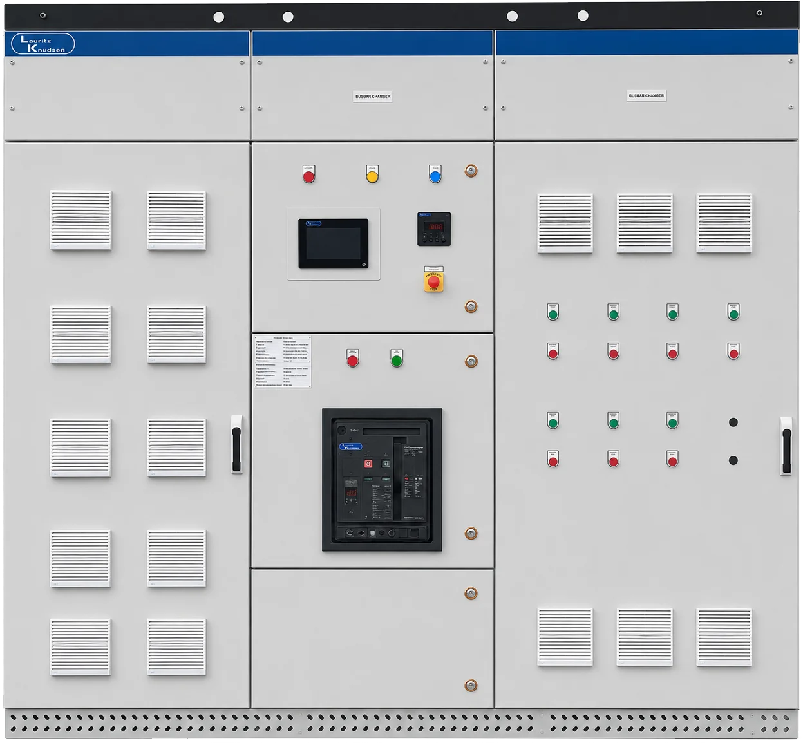Viewport: 803px width, 743px height.
Task: Click the instruction nameplate beside the red pushbutton
Action: coord(283,361)
